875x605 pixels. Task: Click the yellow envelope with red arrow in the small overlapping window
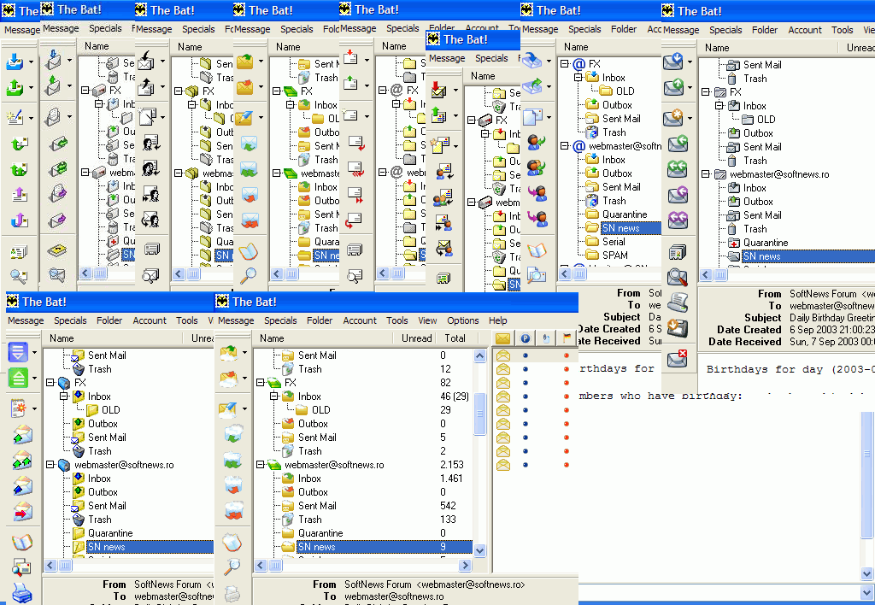tap(438, 90)
